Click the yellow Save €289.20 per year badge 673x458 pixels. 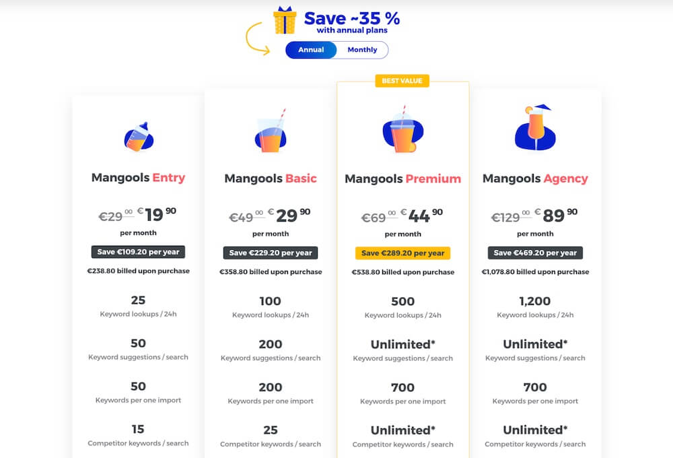point(402,253)
